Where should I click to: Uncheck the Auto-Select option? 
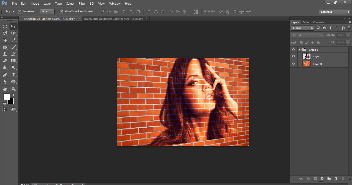tap(20, 11)
